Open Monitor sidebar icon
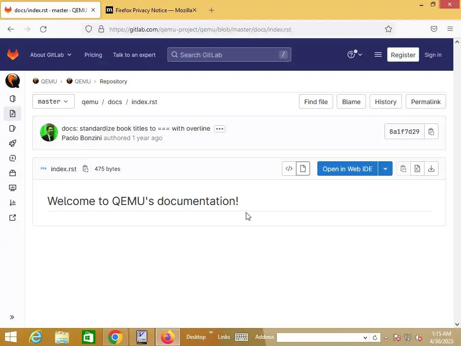This screenshot has height=346, width=461. [x=13, y=188]
